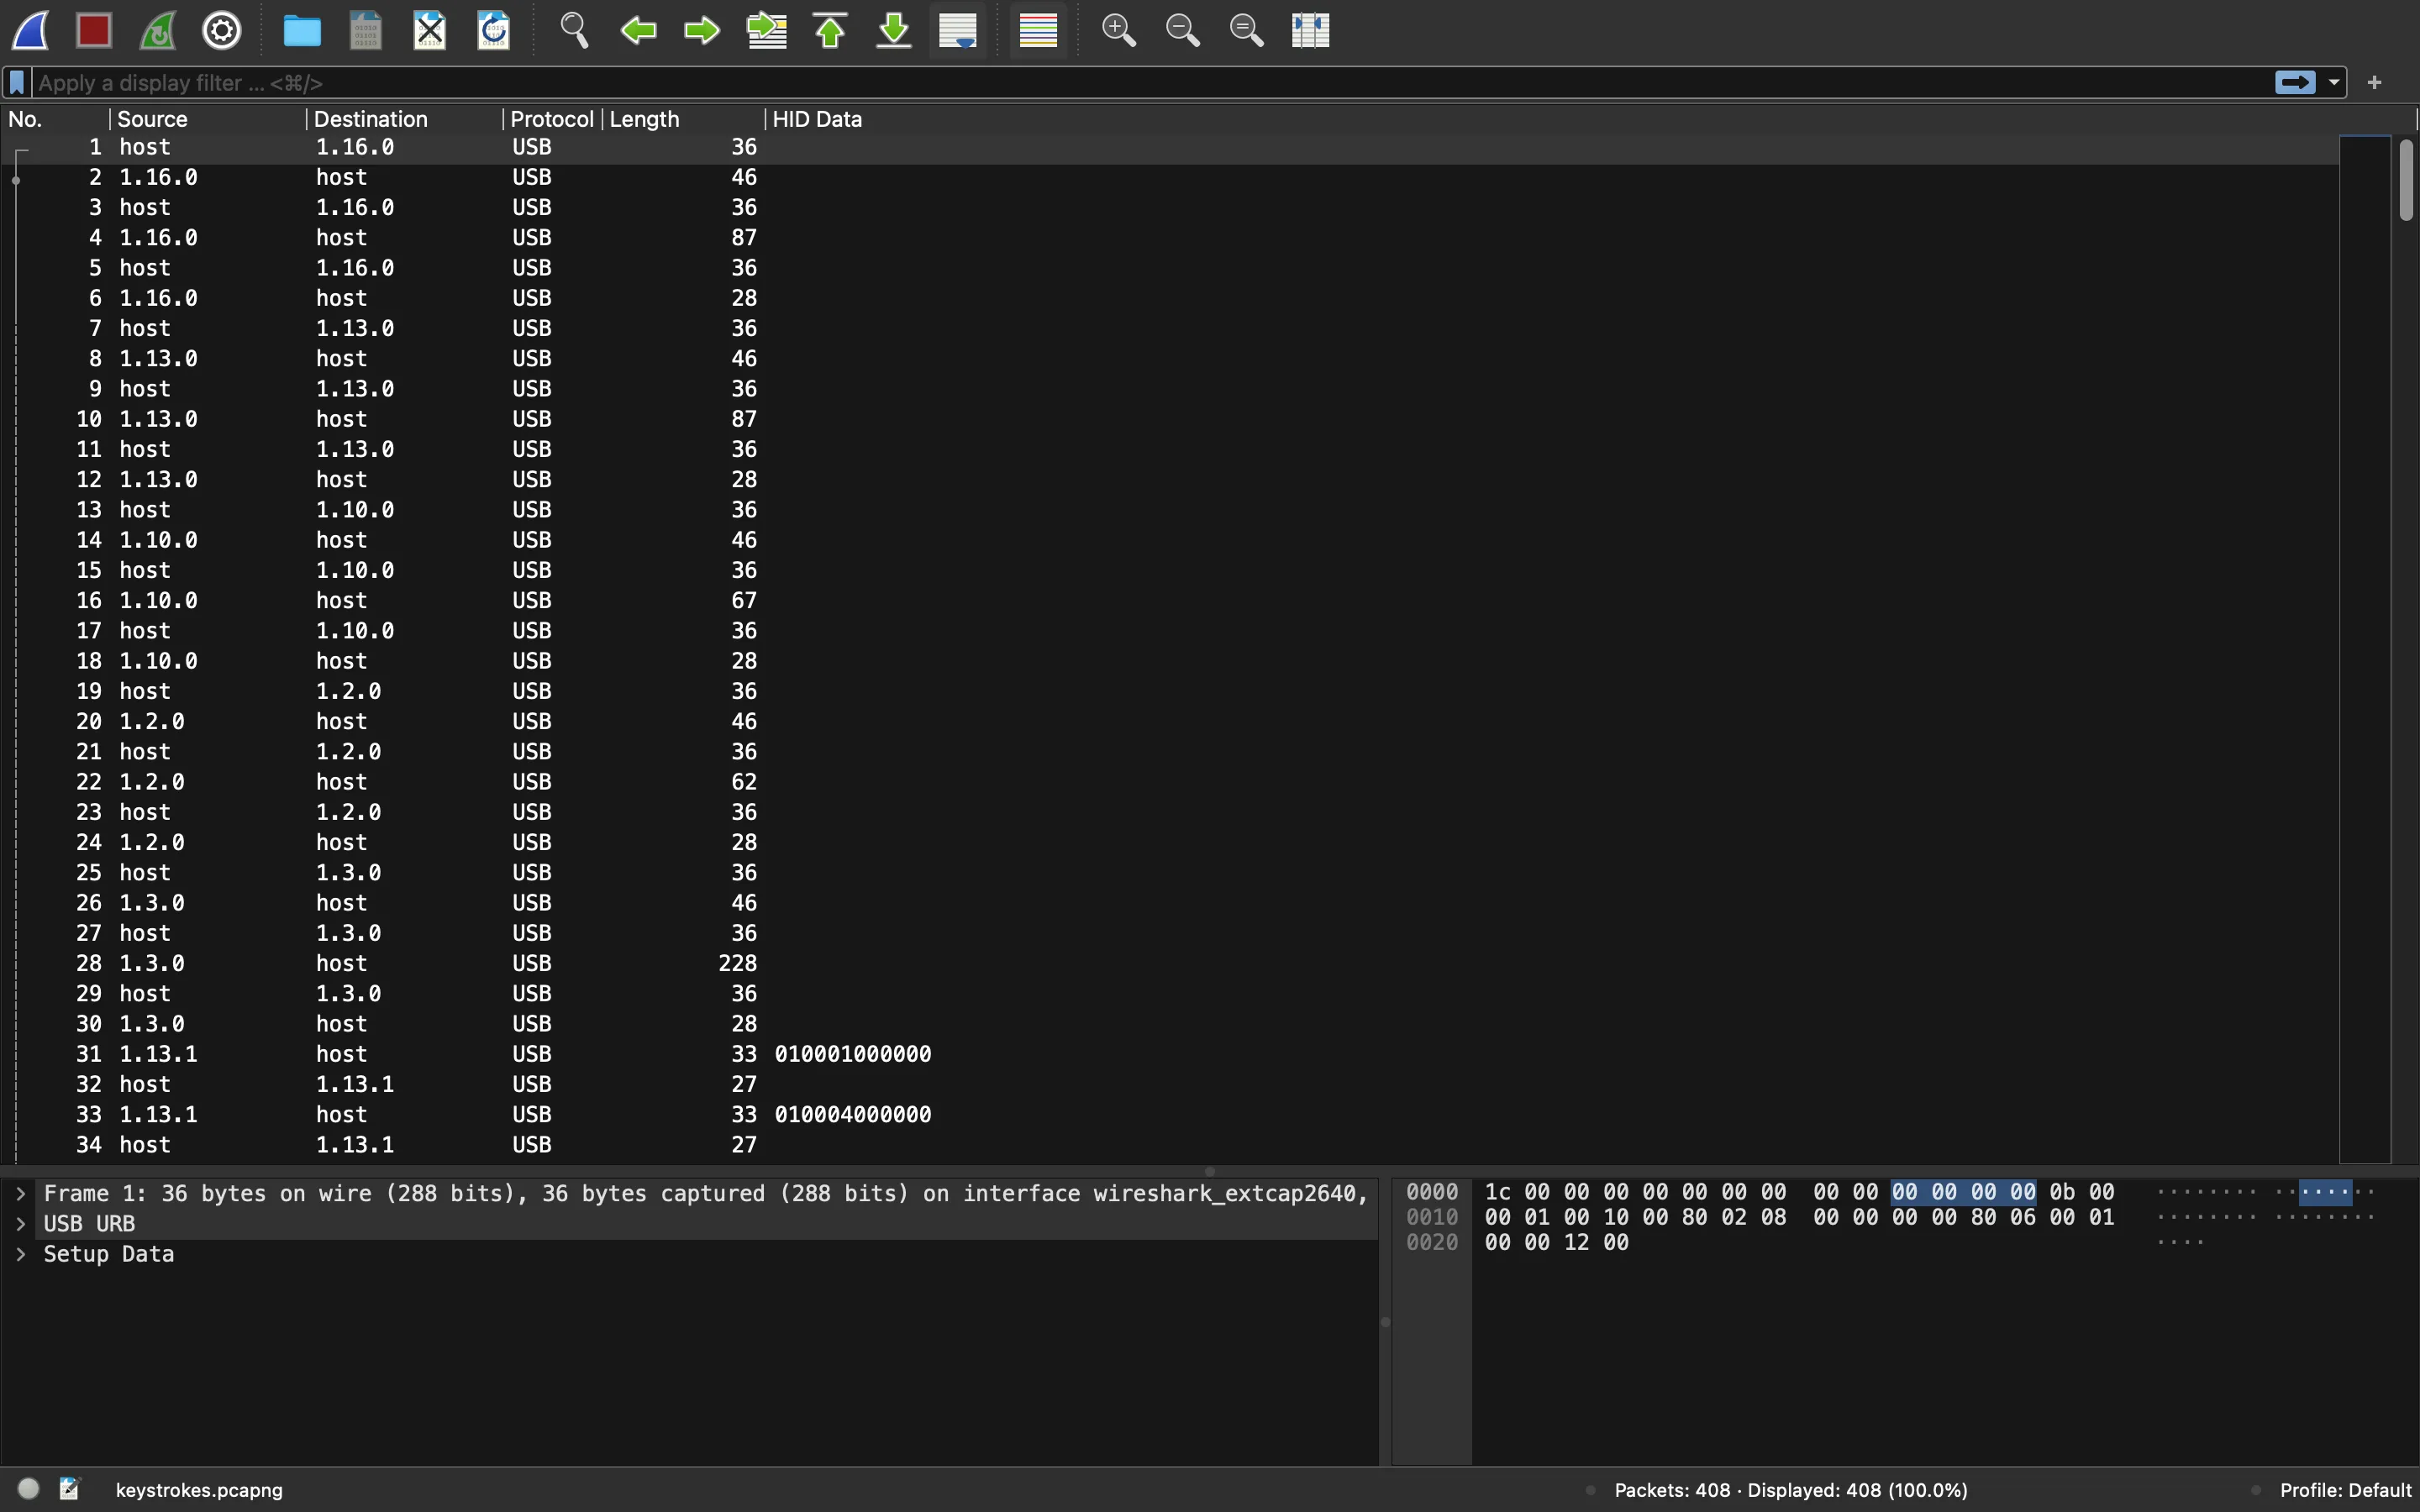
Task: Toggle auto-scroll during live capture
Action: point(958,31)
